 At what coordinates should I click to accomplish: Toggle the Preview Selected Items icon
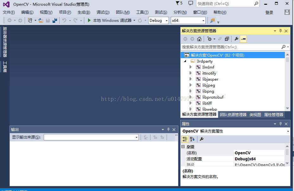pos(243,39)
